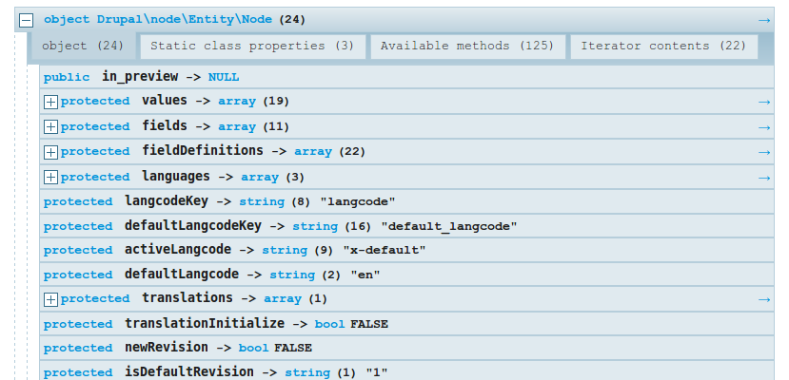Click the "en" string value
This screenshot has height=380, width=789.
click(x=365, y=275)
